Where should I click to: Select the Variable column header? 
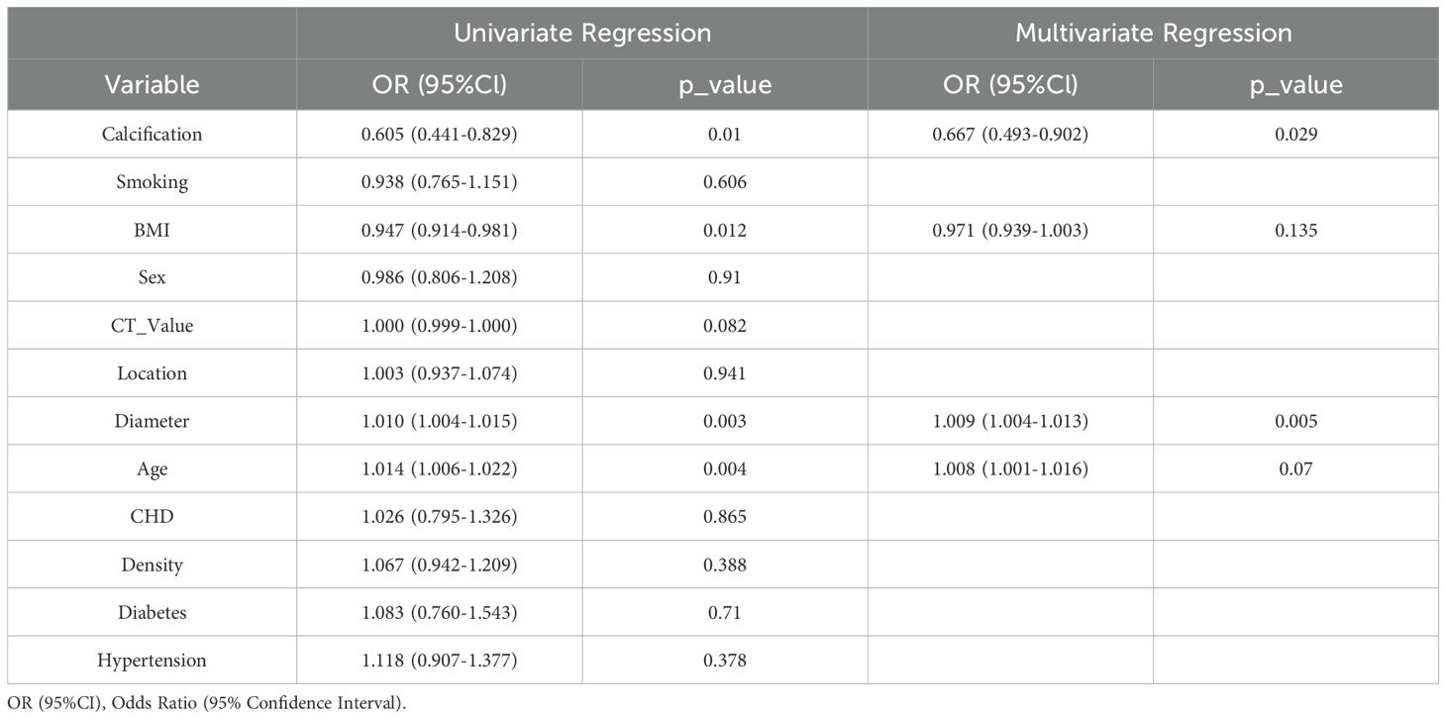152,84
